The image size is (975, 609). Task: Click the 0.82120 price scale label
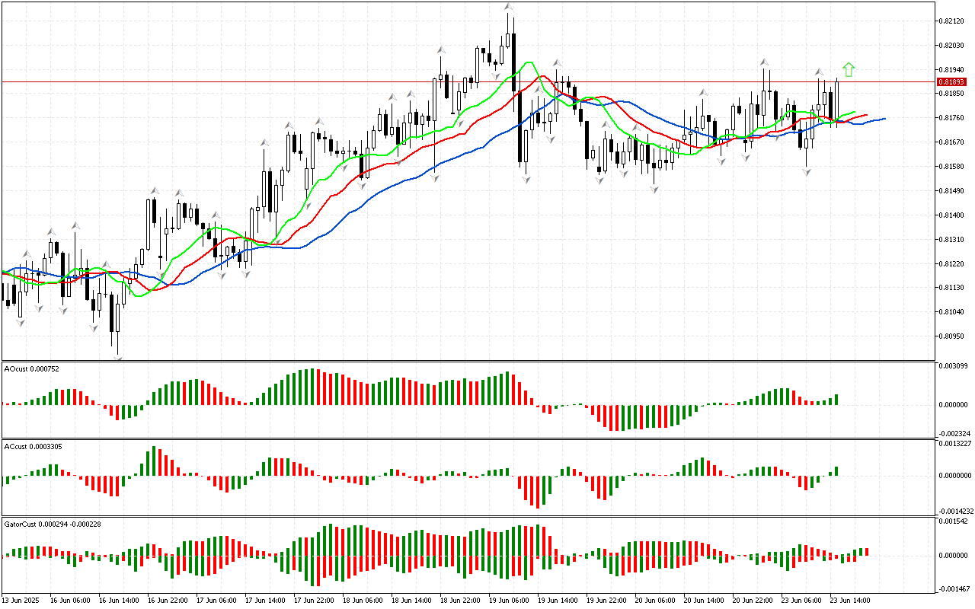952,21
